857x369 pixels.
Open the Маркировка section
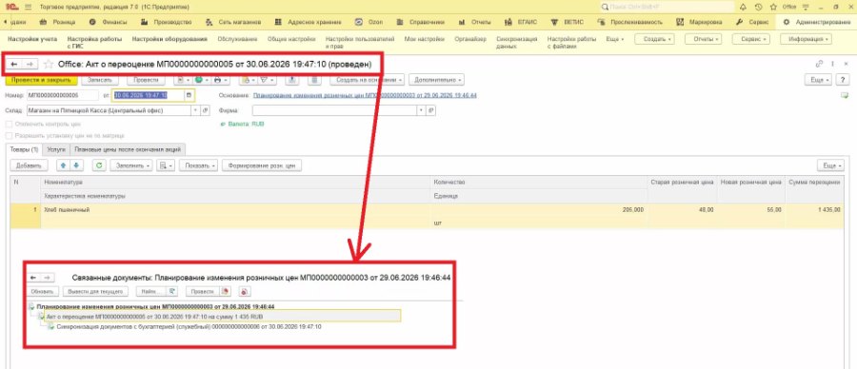pos(700,22)
